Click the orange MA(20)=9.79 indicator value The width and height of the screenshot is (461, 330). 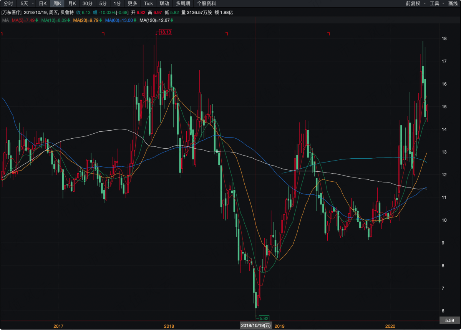point(88,20)
